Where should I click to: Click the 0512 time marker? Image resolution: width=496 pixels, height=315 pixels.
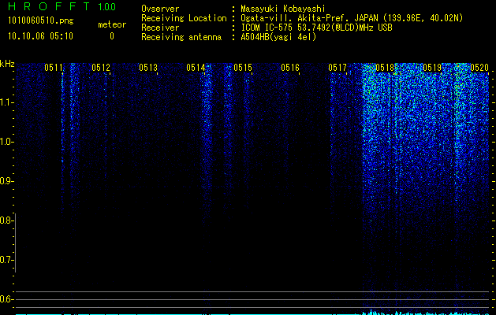click(101, 68)
